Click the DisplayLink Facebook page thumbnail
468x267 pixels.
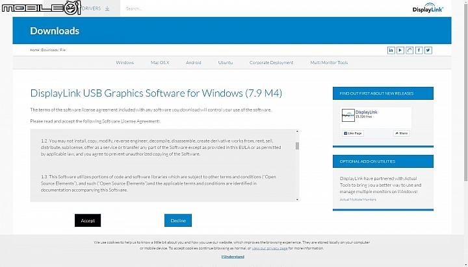[348, 115]
